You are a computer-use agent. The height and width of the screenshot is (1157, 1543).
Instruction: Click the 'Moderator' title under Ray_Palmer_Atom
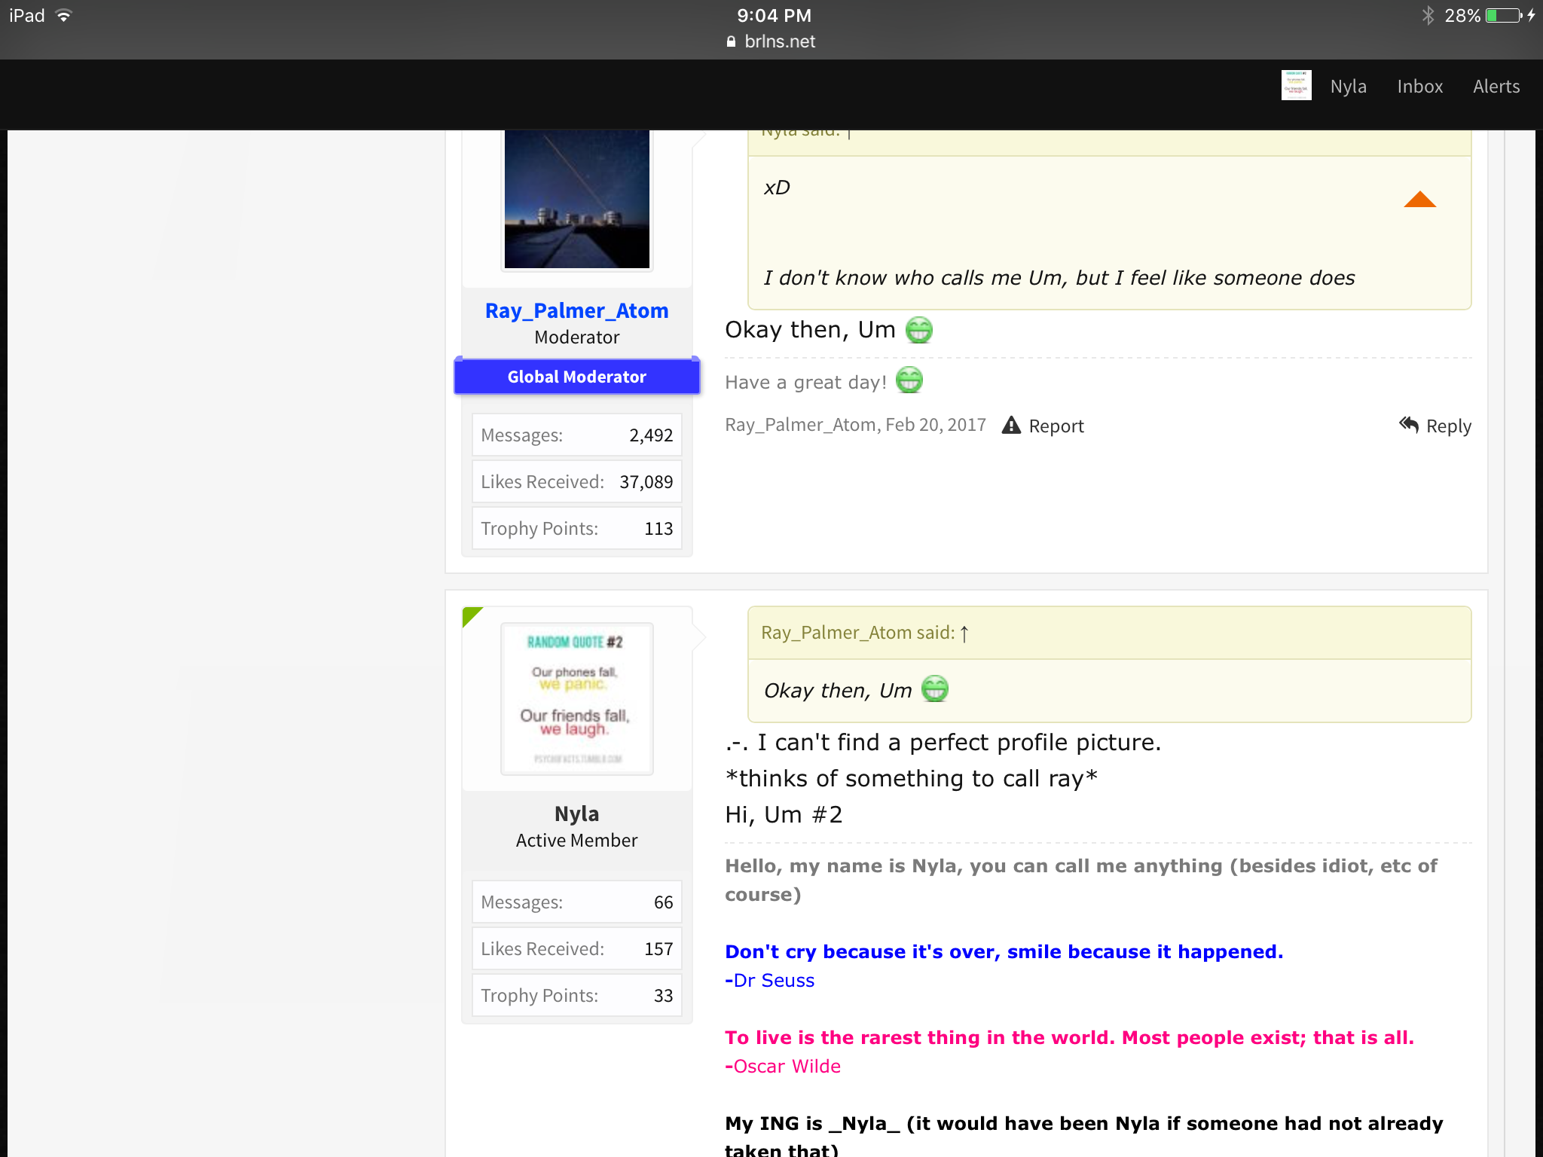(576, 337)
